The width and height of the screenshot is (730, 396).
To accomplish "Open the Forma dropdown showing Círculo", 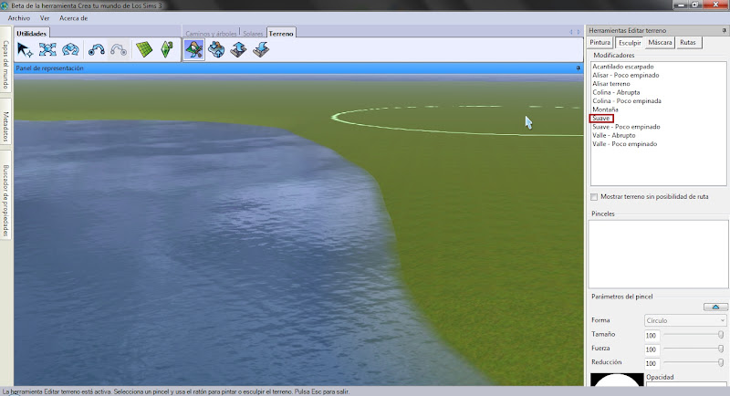I will pyautogui.click(x=685, y=320).
